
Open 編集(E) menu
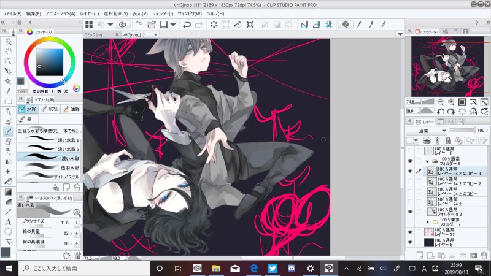(34, 13)
